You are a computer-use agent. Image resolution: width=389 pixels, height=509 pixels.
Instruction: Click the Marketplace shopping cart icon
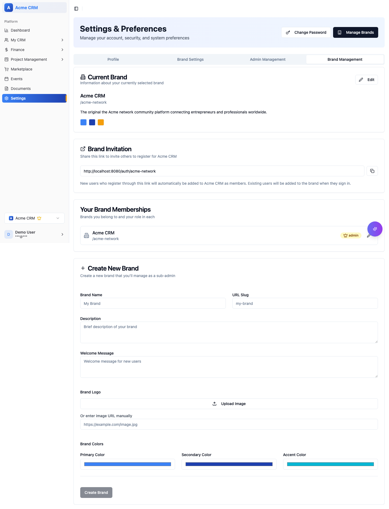coord(6,69)
